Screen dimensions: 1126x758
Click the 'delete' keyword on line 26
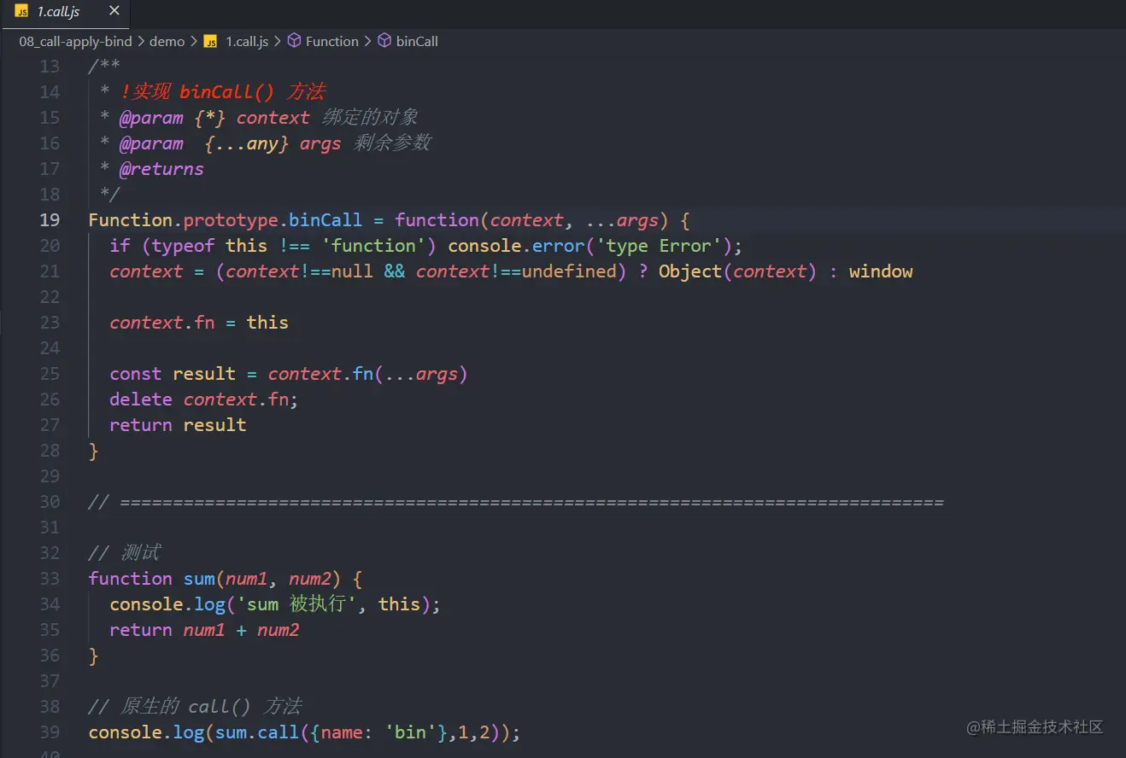141,399
